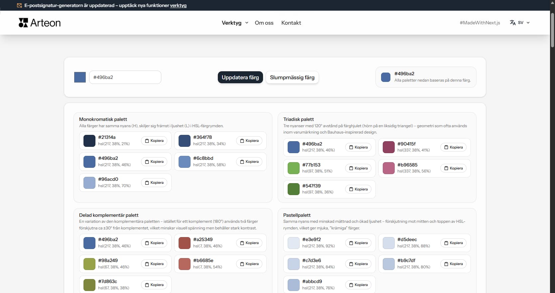Click the chevron next to Verktyg
The height and width of the screenshot is (293, 555).
247,23
